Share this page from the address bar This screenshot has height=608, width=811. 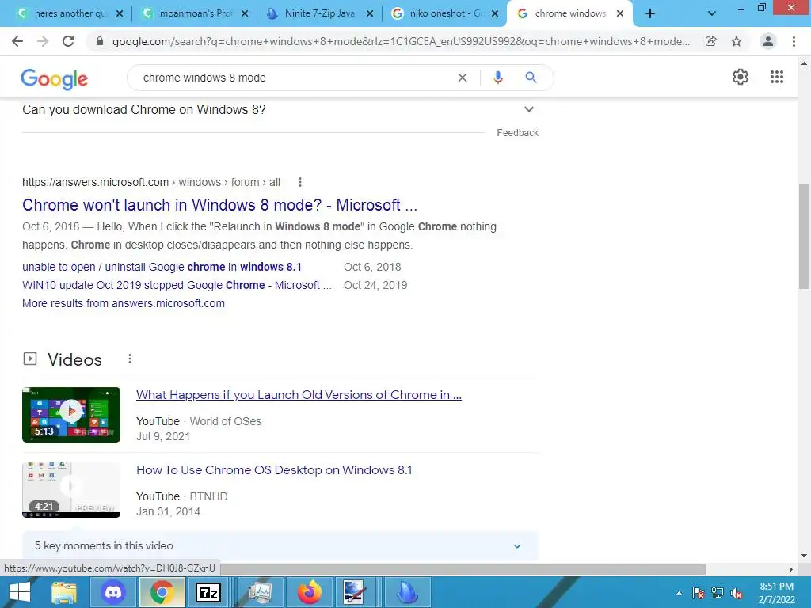tap(711, 41)
